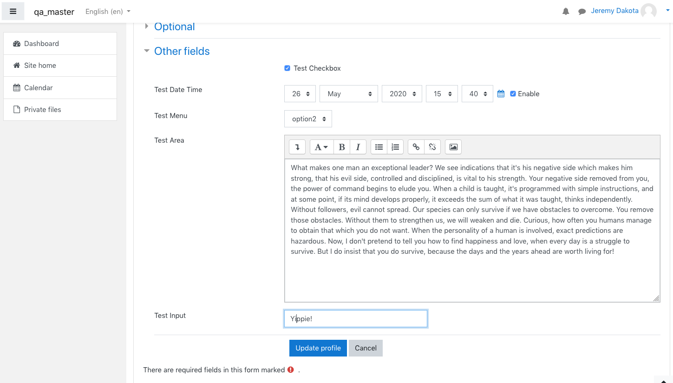Screen dimensions: 673x383
Task: Insert unordered bullet list
Action: point(379,147)
